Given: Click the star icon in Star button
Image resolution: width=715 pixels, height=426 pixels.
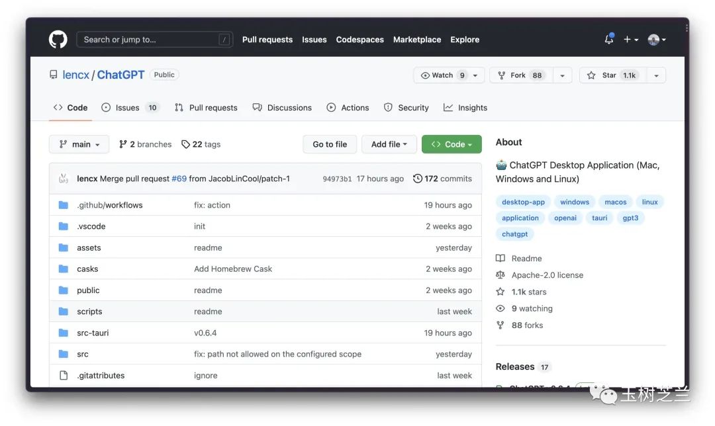Looking at the screenshot, I should [591, 75].
